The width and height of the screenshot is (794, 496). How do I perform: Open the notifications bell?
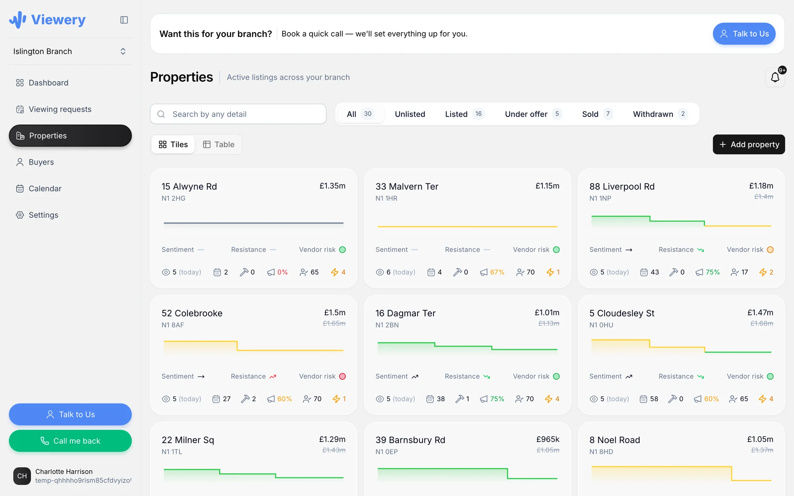775,77
